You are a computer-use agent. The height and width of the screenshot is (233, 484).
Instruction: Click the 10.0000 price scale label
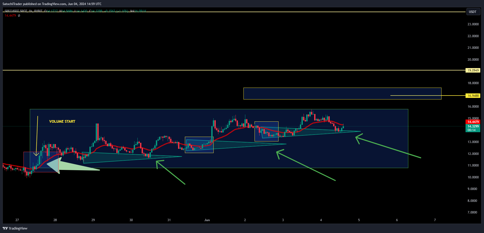click(x=473, y=177)
